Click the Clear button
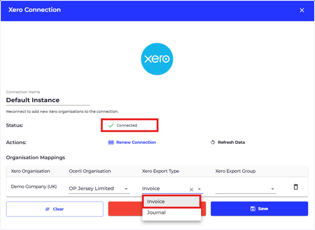The image size is (315, 230). (x=55, y=209)
